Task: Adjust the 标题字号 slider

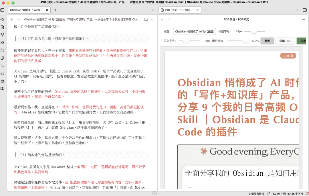Action: pyautogui.click(x=254, y=32)
